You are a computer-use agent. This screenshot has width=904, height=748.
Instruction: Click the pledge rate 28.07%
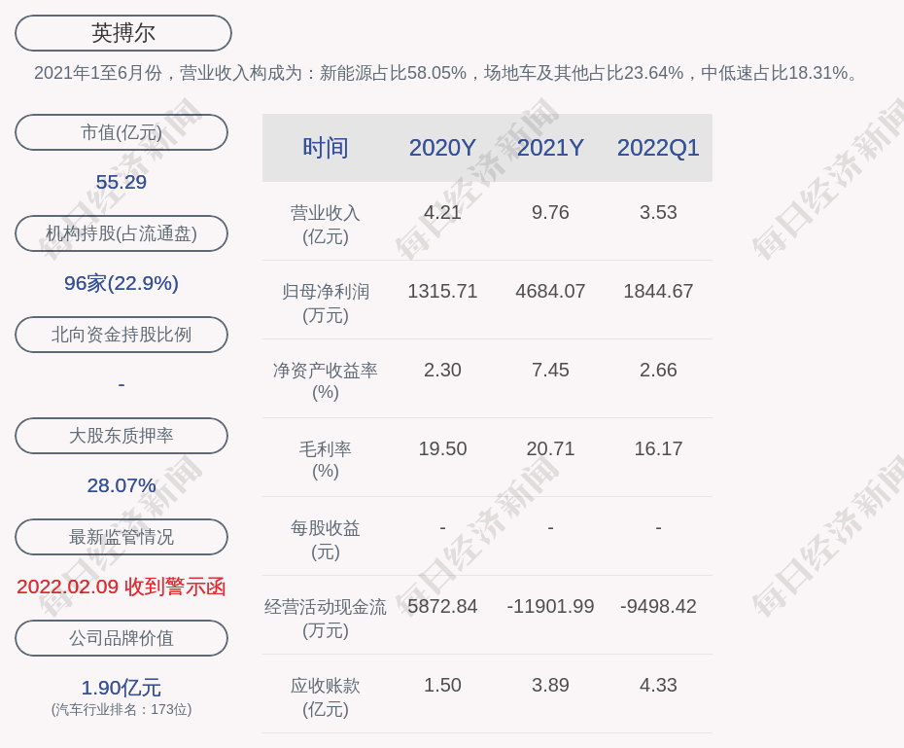tap(122, 485)
